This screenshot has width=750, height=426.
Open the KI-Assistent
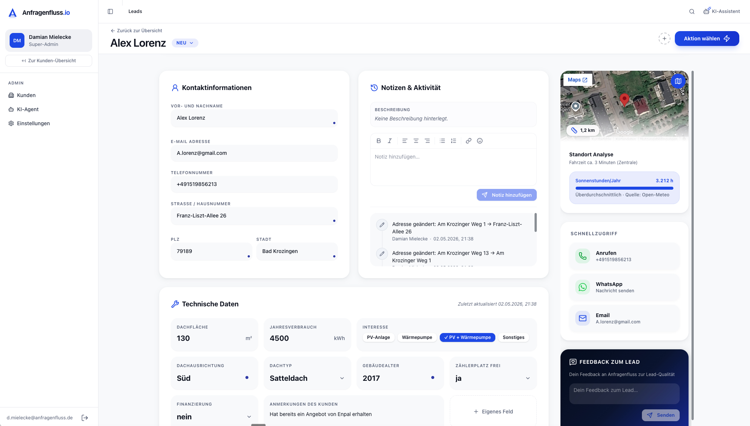[x=721, y=11]
